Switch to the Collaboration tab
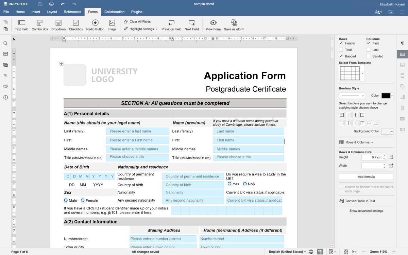 click(x=114, y=12)
